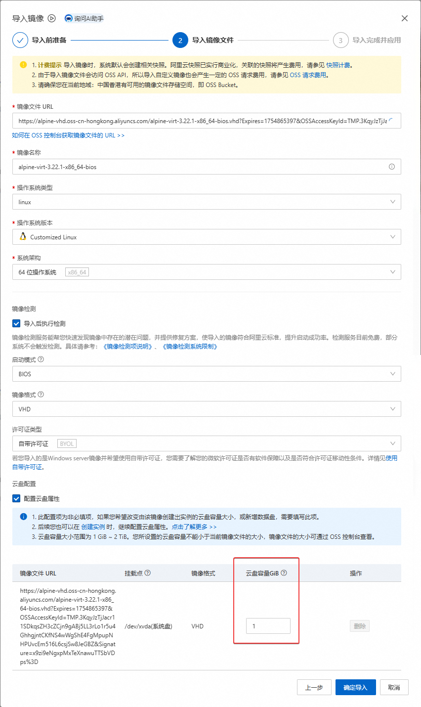
Task: Toggle the 导入后执行检测 checkbox
Action: 16,323
